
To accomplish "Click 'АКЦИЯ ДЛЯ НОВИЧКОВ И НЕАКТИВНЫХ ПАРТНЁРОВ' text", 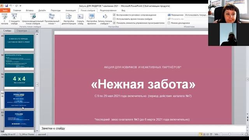I will 143,67.
